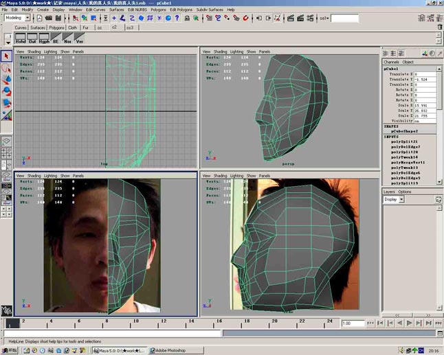Toggle Attribute Editor icon at top right

tap(421, 18)
